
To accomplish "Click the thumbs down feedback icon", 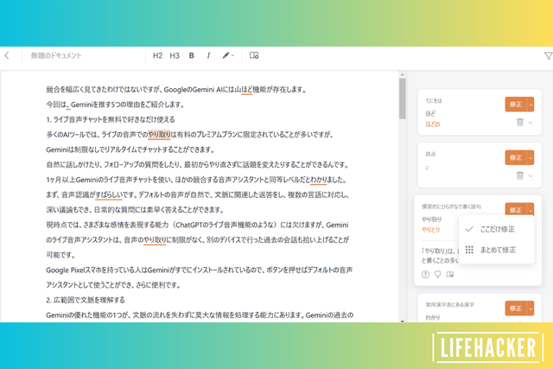I will point(438,275).
